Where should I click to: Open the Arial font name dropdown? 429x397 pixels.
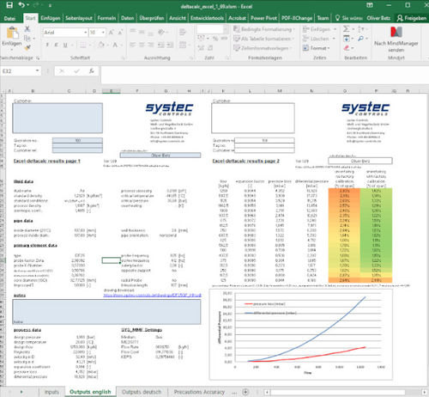(x=86, y=33)
